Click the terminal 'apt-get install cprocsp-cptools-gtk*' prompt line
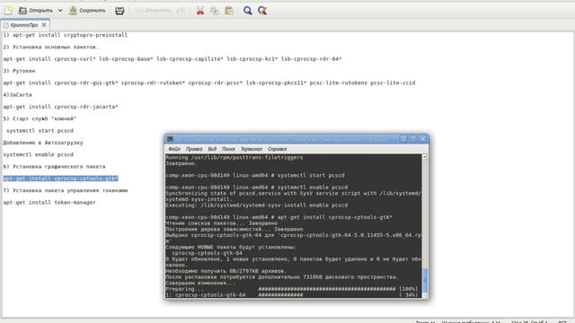The height and width of the screenshot is (323, 575). click(279, 217)
